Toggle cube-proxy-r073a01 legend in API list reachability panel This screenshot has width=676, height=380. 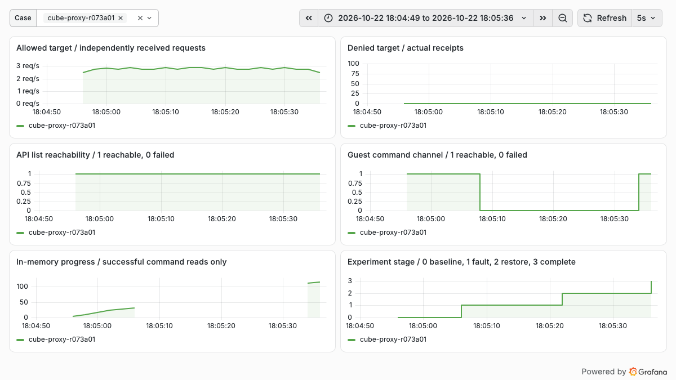(62, 233)
